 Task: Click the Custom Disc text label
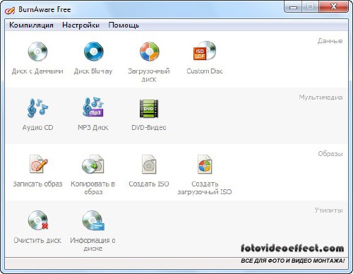pyautogui.click(x=205, y=71)
